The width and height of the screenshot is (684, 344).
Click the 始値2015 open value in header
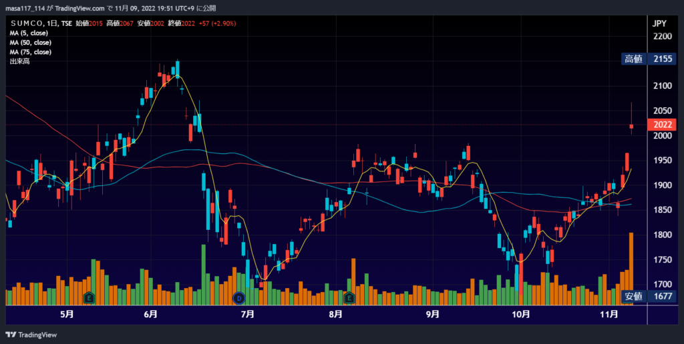(x=90, y=23)
